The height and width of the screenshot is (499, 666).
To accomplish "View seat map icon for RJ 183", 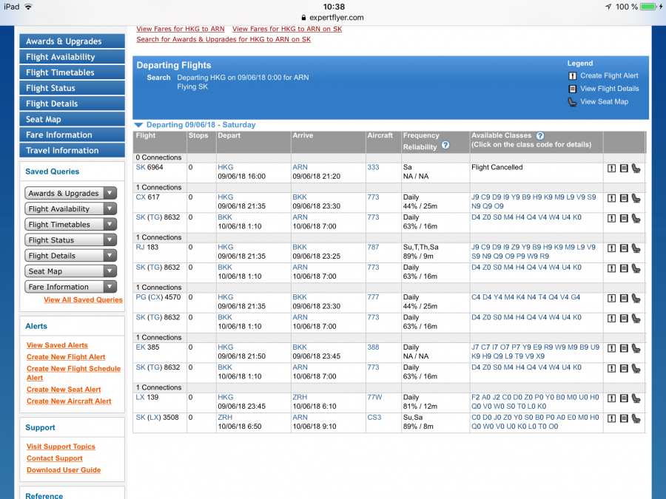I will click(x=636, y=248).
